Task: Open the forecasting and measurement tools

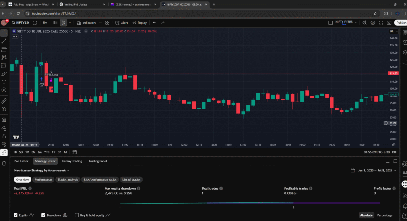Action: (4, 65)
